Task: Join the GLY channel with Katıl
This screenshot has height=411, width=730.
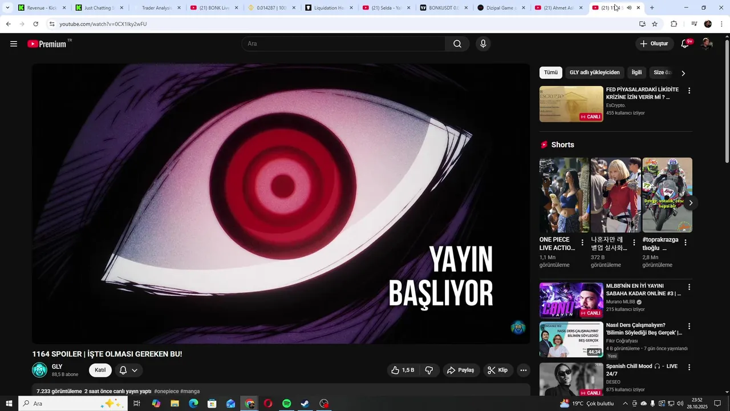Action: [100, 370]
